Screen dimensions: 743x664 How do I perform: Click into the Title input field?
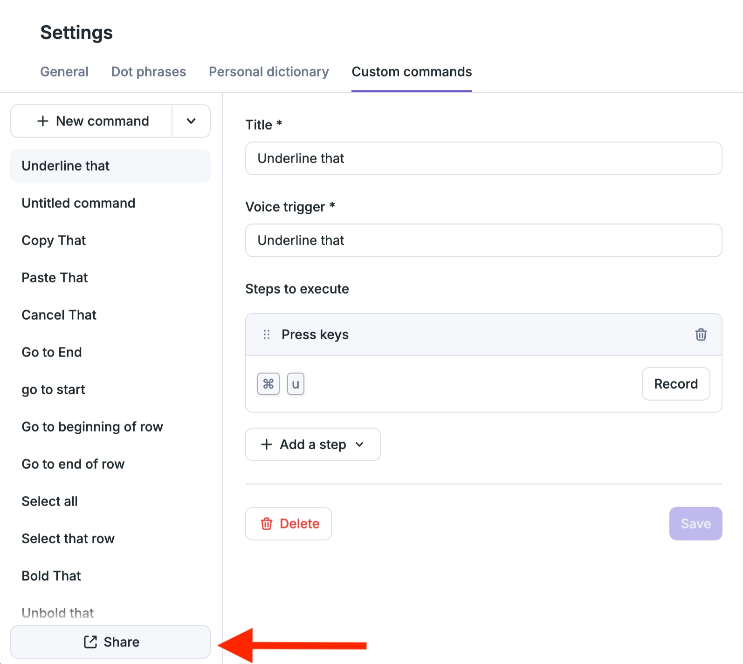(x=483, y=158)
